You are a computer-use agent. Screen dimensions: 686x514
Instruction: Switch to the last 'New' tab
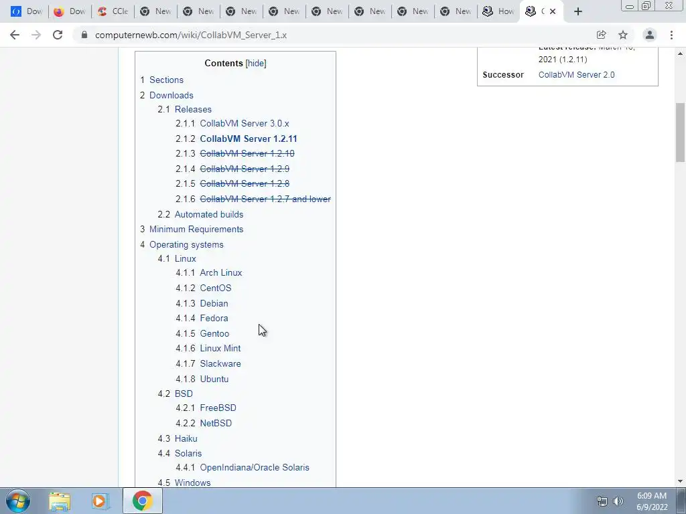coord(456,12)
